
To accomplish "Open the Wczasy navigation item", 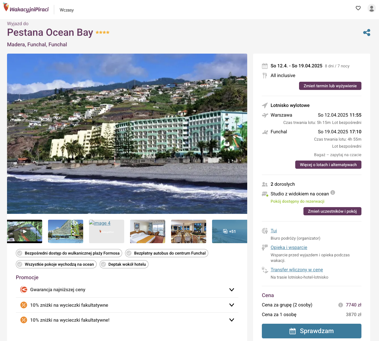I will 67,10.
